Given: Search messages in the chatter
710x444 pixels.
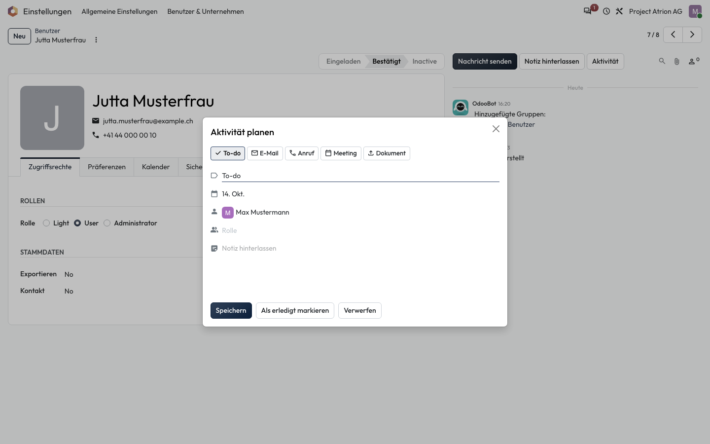Looking at the screenshot, I should coord(662,61).
